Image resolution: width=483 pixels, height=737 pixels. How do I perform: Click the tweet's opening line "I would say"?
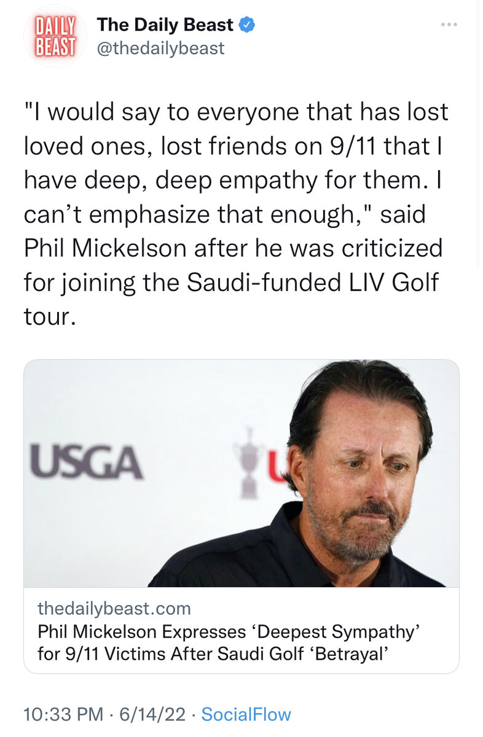click(77, 112)
